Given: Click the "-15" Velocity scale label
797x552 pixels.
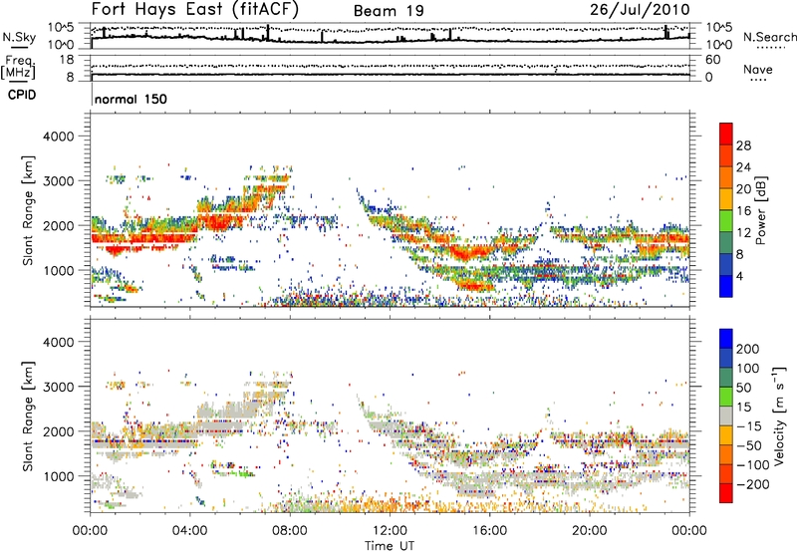Looking at the screenshot, I should click(748, 426).
